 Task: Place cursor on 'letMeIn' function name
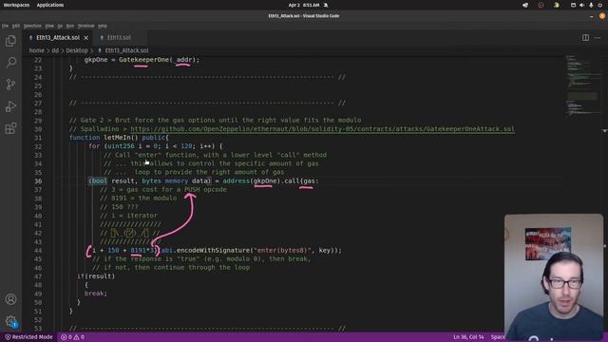117,138
